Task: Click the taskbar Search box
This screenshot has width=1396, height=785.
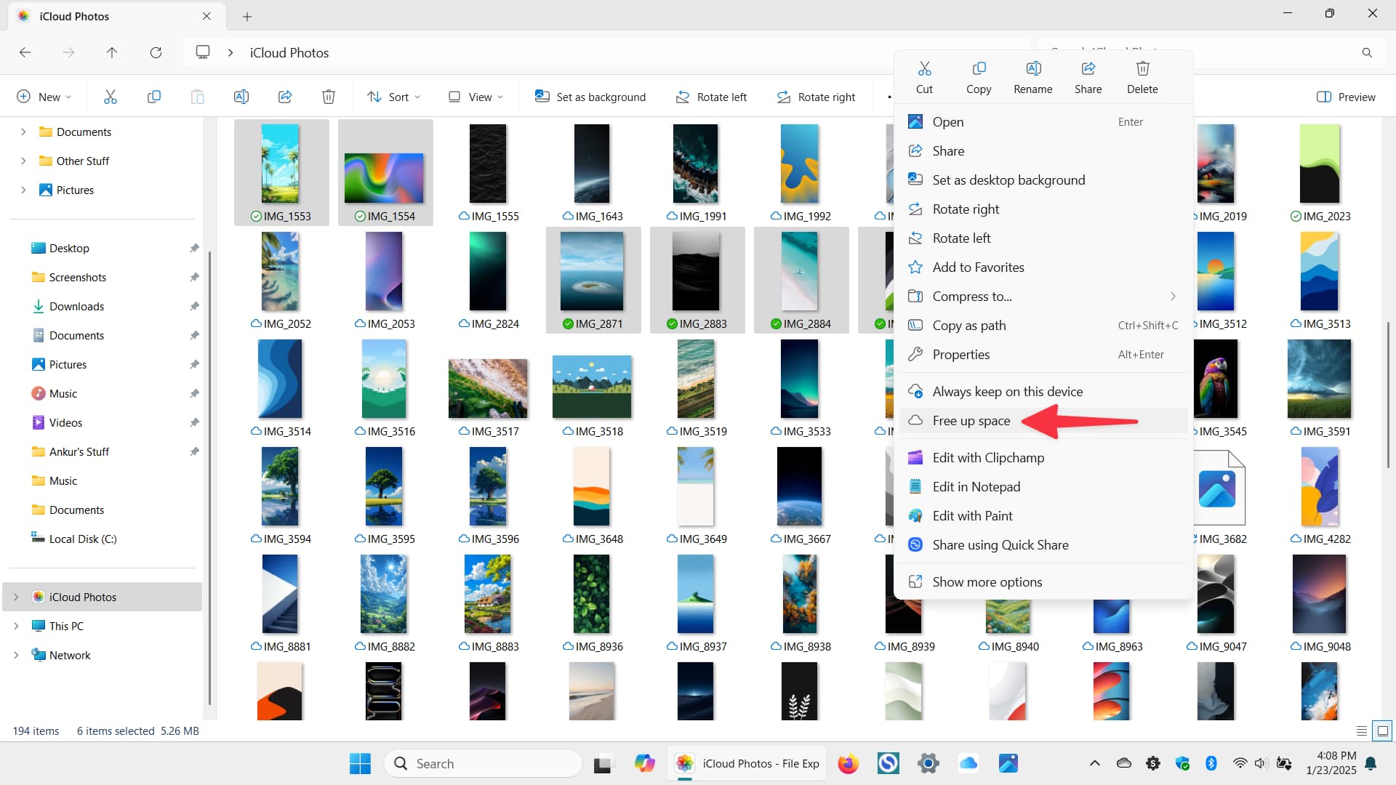Action: 483,764
